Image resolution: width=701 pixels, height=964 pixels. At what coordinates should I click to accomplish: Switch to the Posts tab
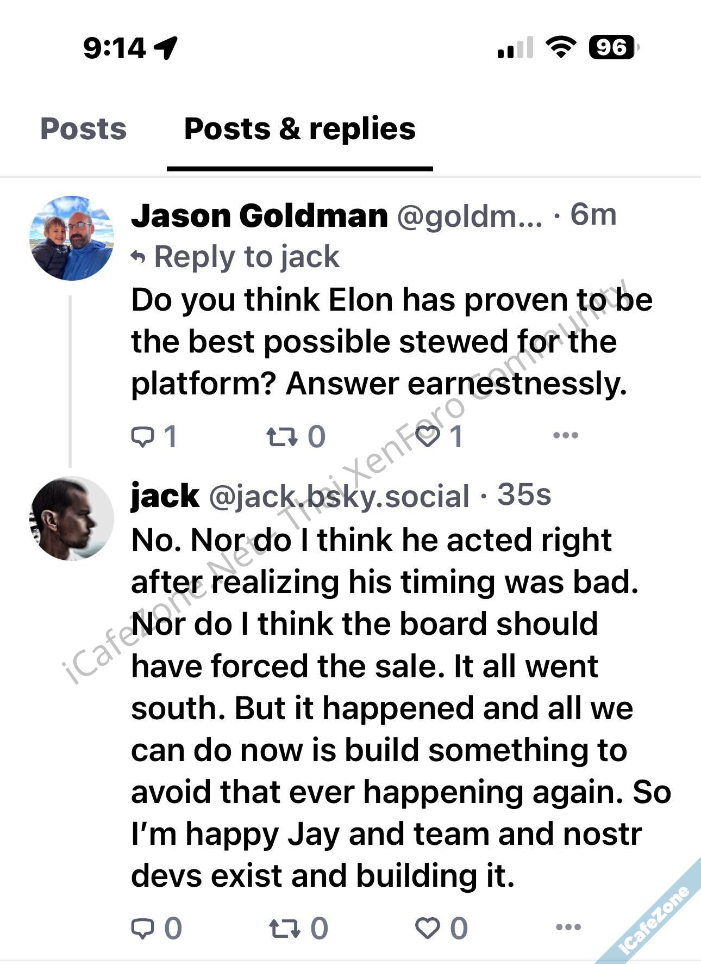(83, 129)
